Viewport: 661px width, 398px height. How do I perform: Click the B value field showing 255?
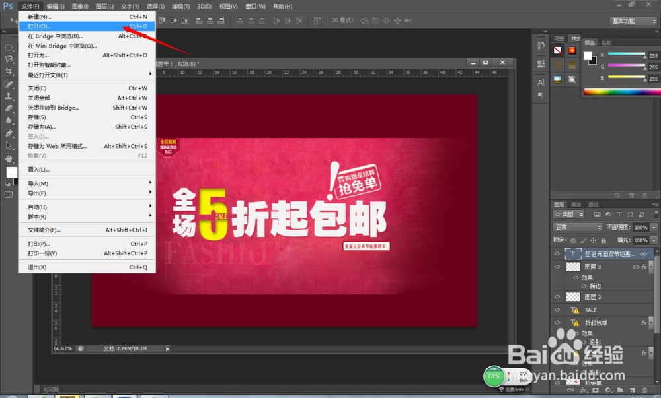[x=654, y=79]
